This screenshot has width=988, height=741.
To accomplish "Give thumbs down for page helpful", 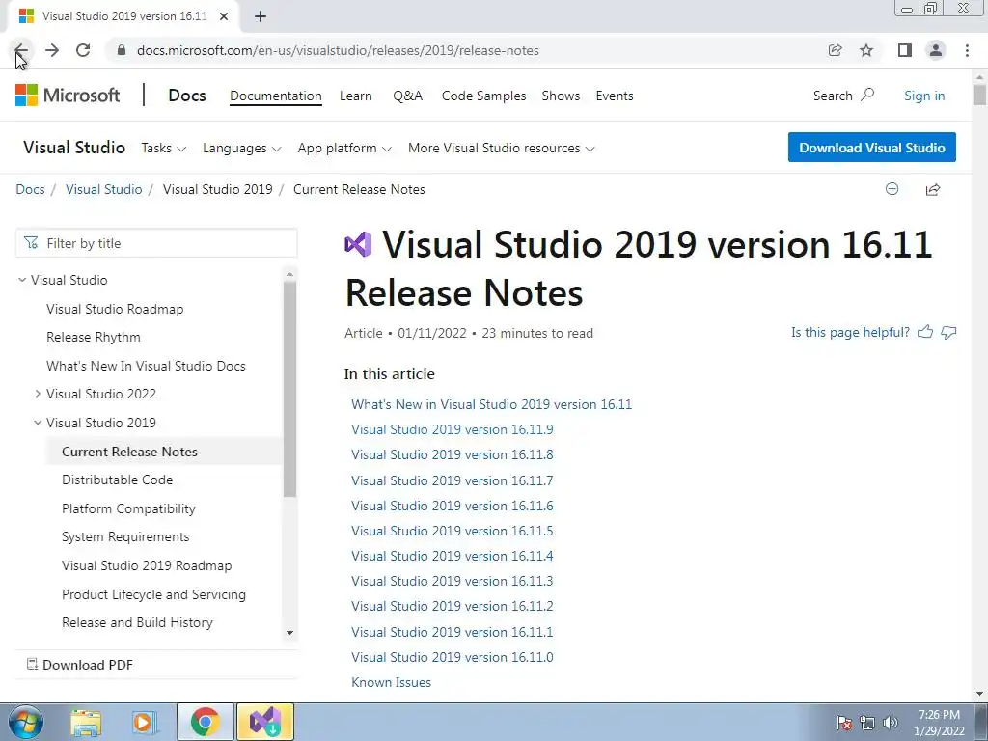I will point(949,332).
